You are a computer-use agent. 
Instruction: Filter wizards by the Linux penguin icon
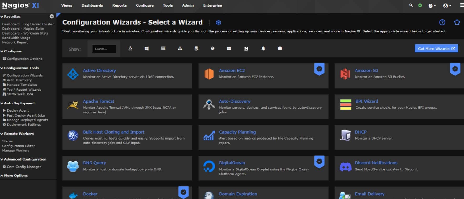(130, 48)
